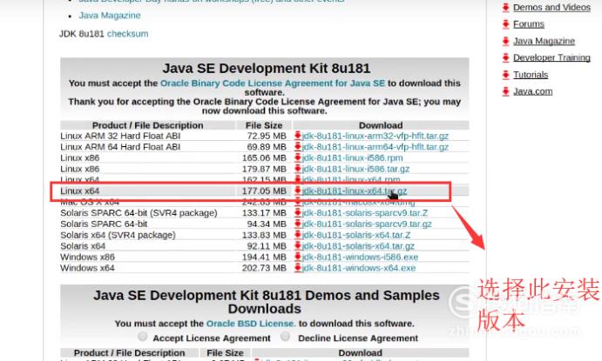Click the 94.34 MB file size cell
Viewport: 602px width, 361px height.
tap(267, 224)
